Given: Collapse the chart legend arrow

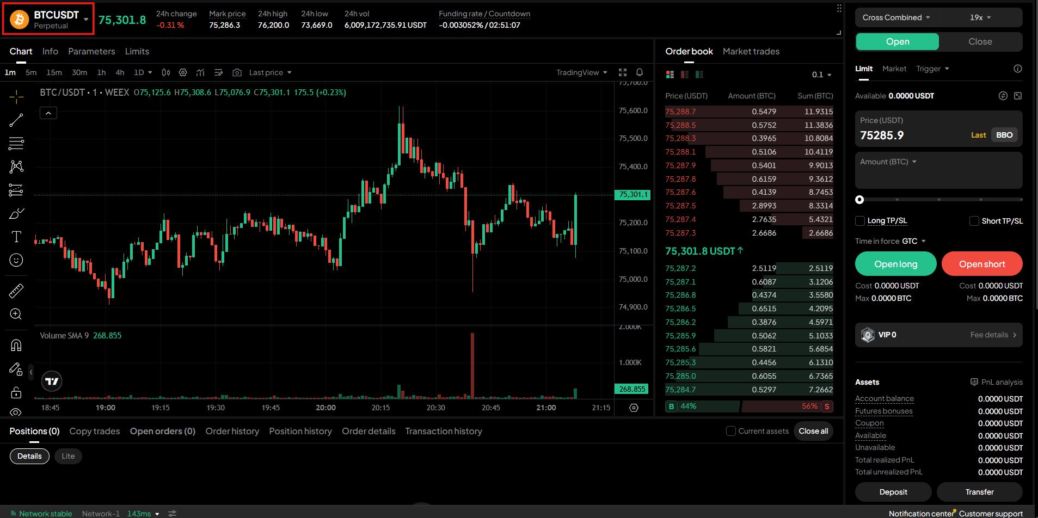Looking at the screenshot, I should coord(48,113).
